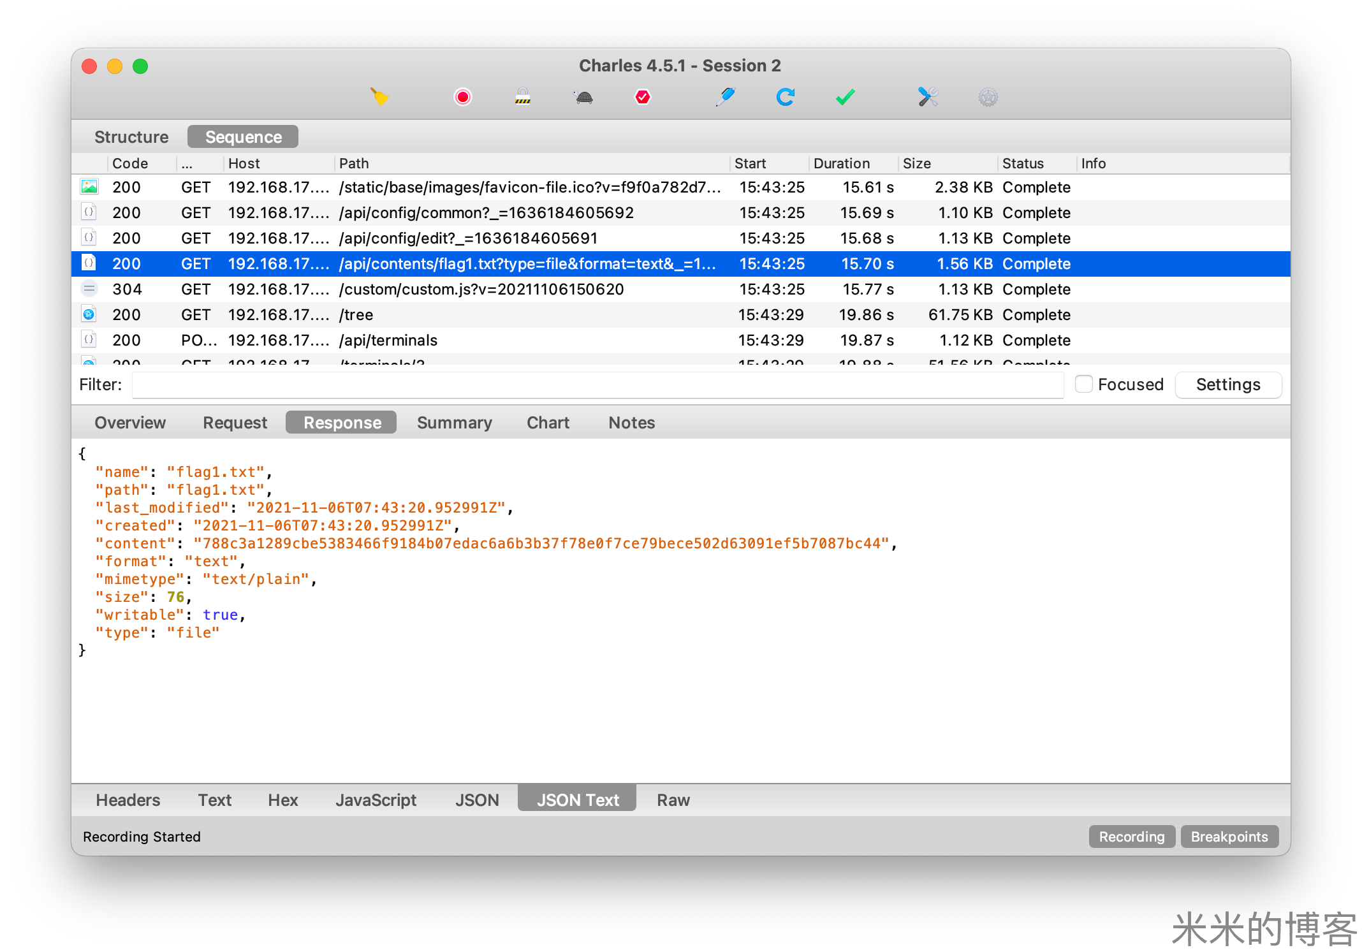Click the blue repeat request arrow
This screenshot has width=1362, height=950.
[786, 97]
